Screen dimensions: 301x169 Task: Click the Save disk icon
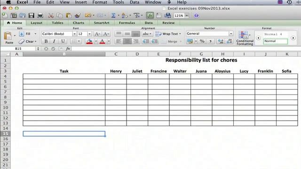[31, 15]
